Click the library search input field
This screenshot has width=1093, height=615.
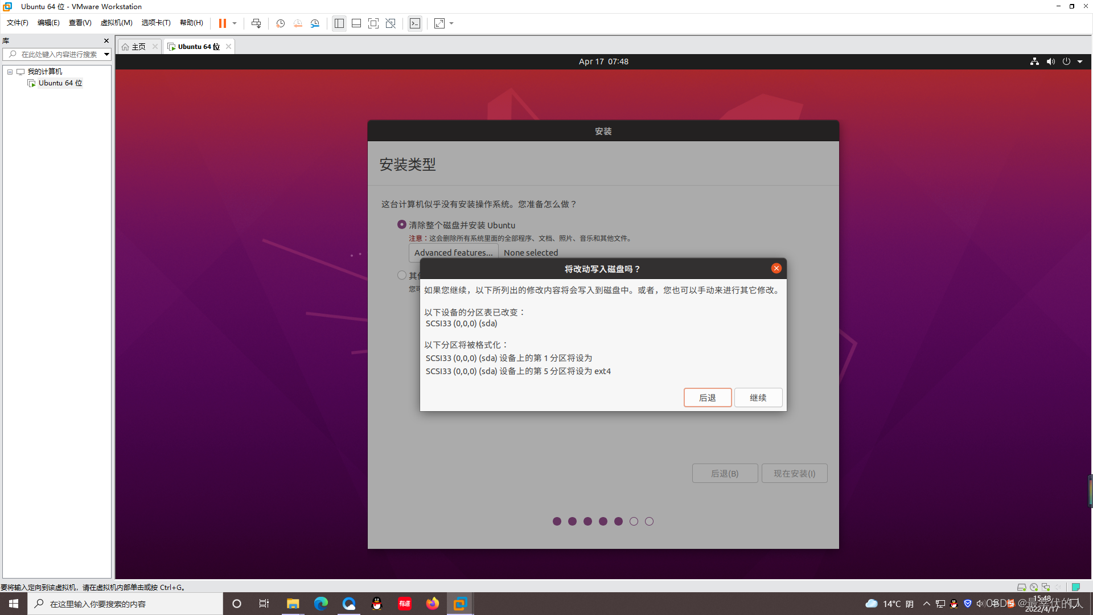pos(56,54)
